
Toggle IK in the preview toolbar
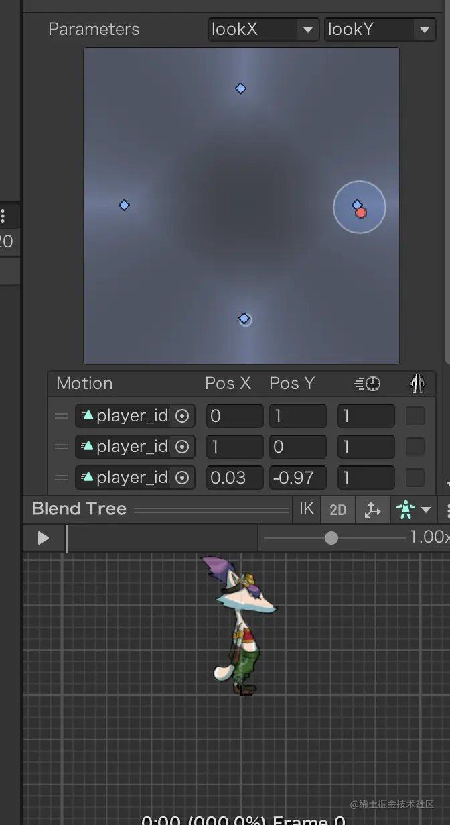pyautogui.click(x=307, y=510)
